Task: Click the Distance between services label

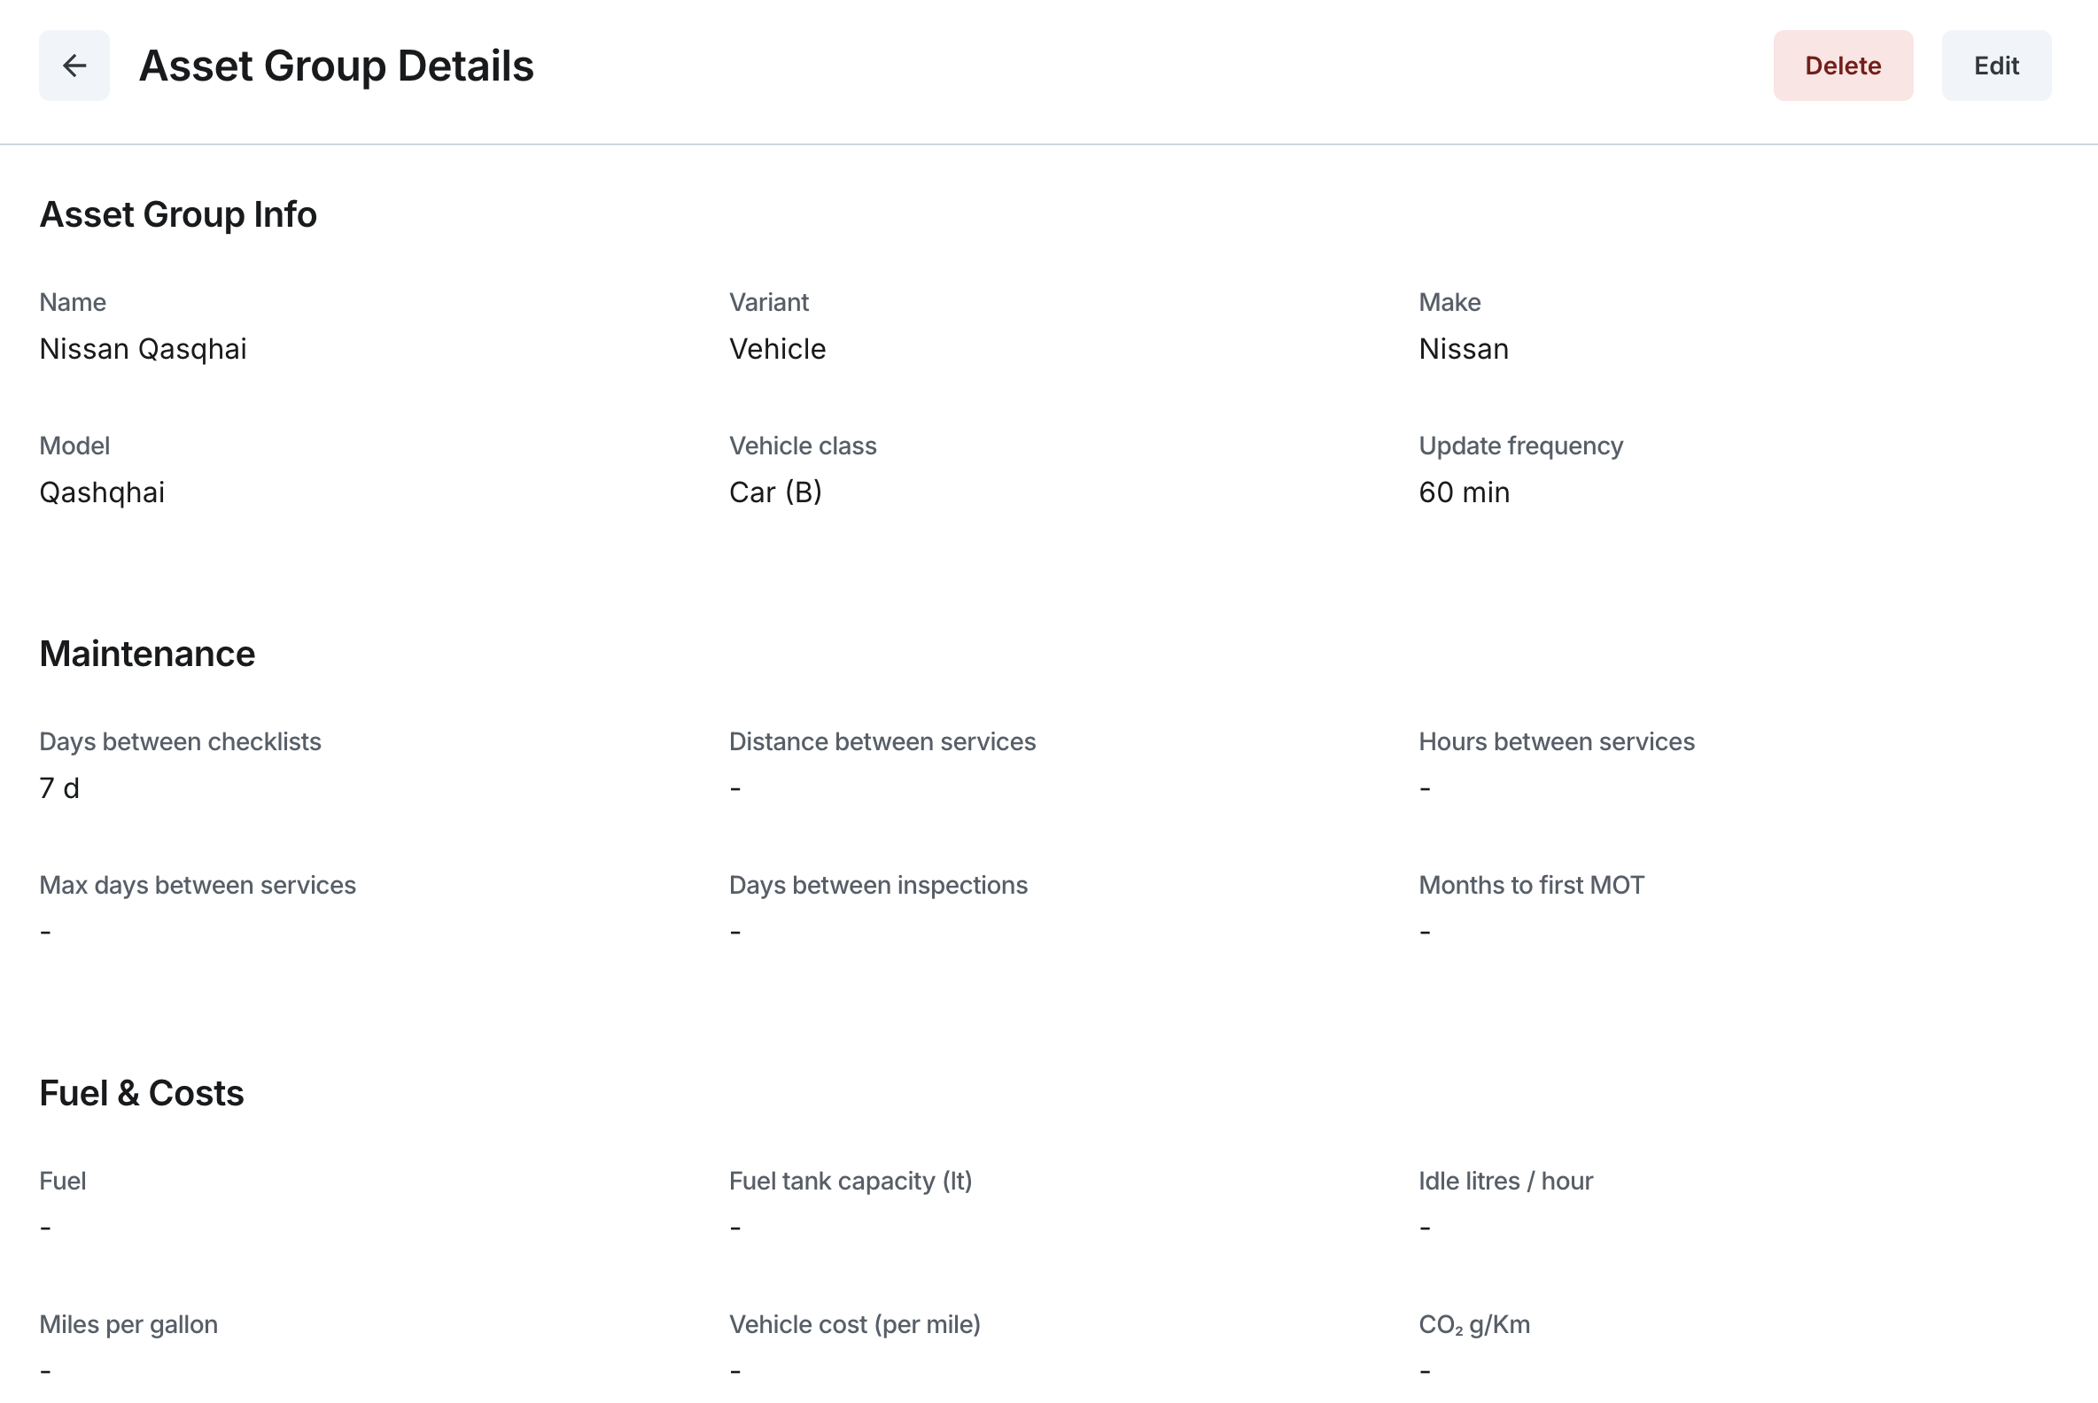Action: tap(882, 741)
